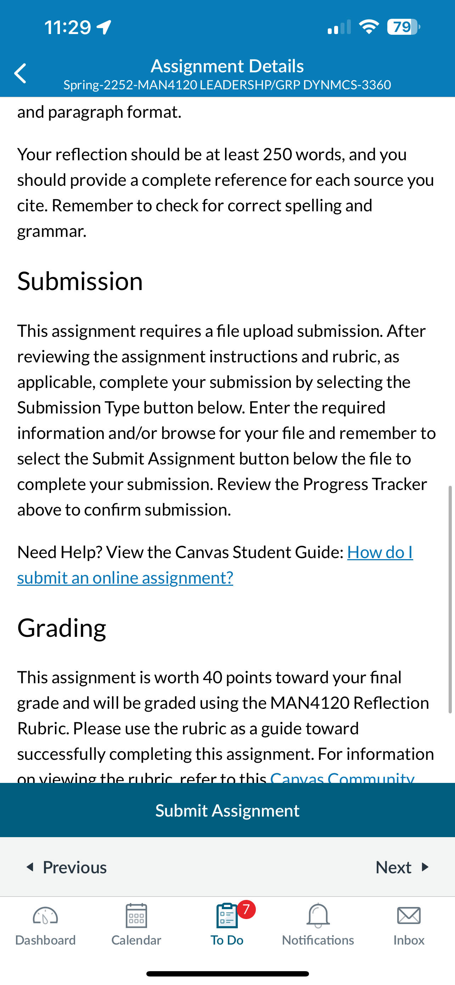Open the Calendar icon
The width and height of the screenshot is (455, 985).
pyautogui.click(x=136, y=916)
